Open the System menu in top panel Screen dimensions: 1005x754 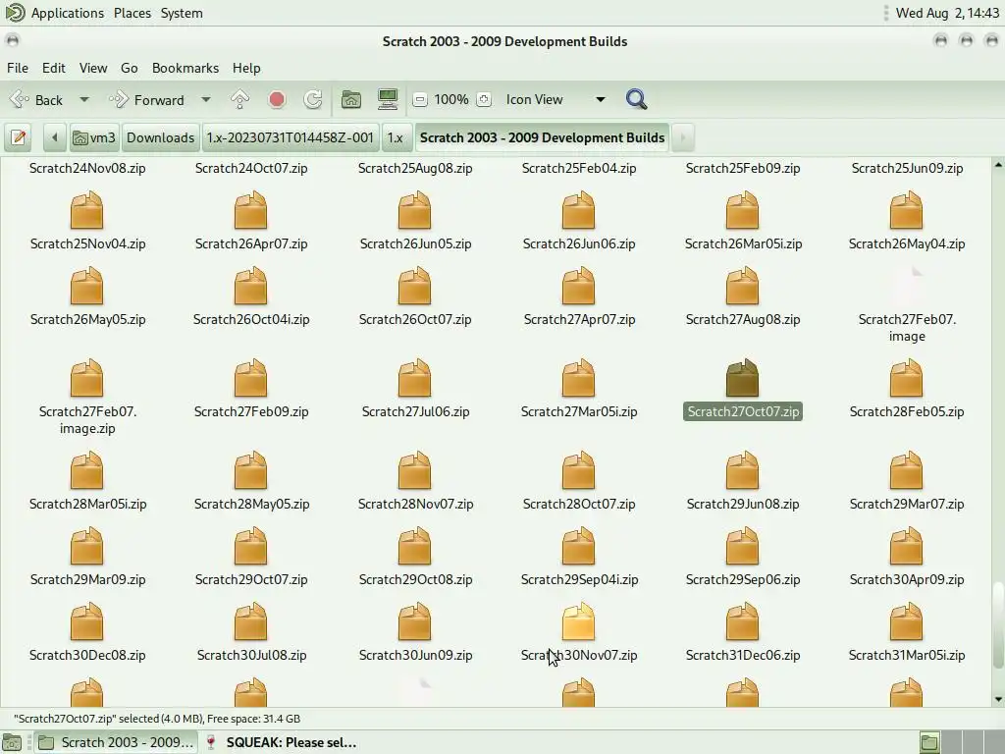click(182, 13)
